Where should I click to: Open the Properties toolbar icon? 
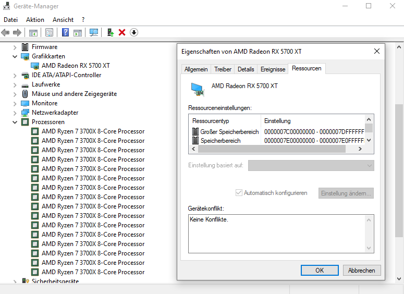[49, 32]
